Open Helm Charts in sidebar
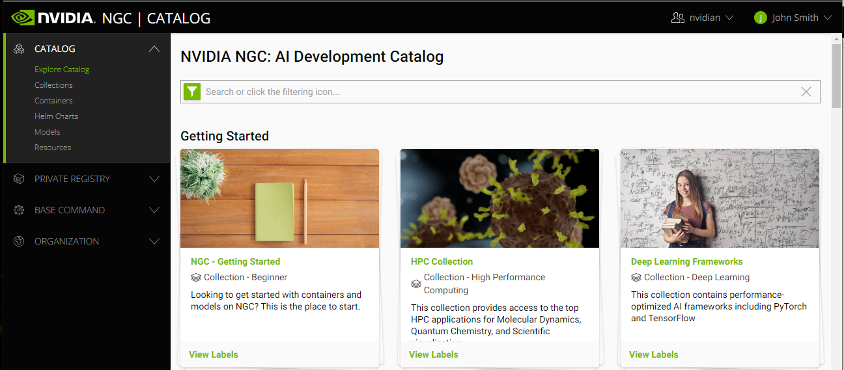Screen dimensions: 844x370 (56, 116)
